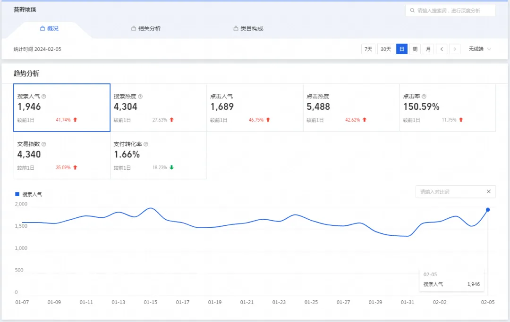Viewport: 510px width, 322px height.
Task: Click the 点击率 question mark icon
Action: (424, 97)
